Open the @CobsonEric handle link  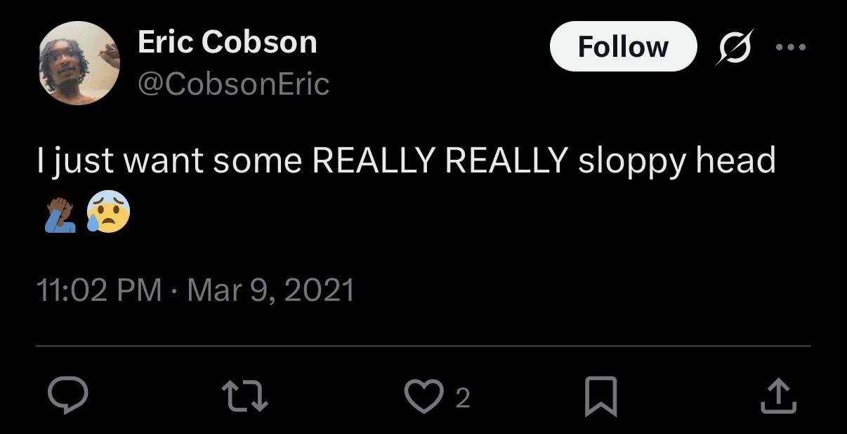pos(233,84)
